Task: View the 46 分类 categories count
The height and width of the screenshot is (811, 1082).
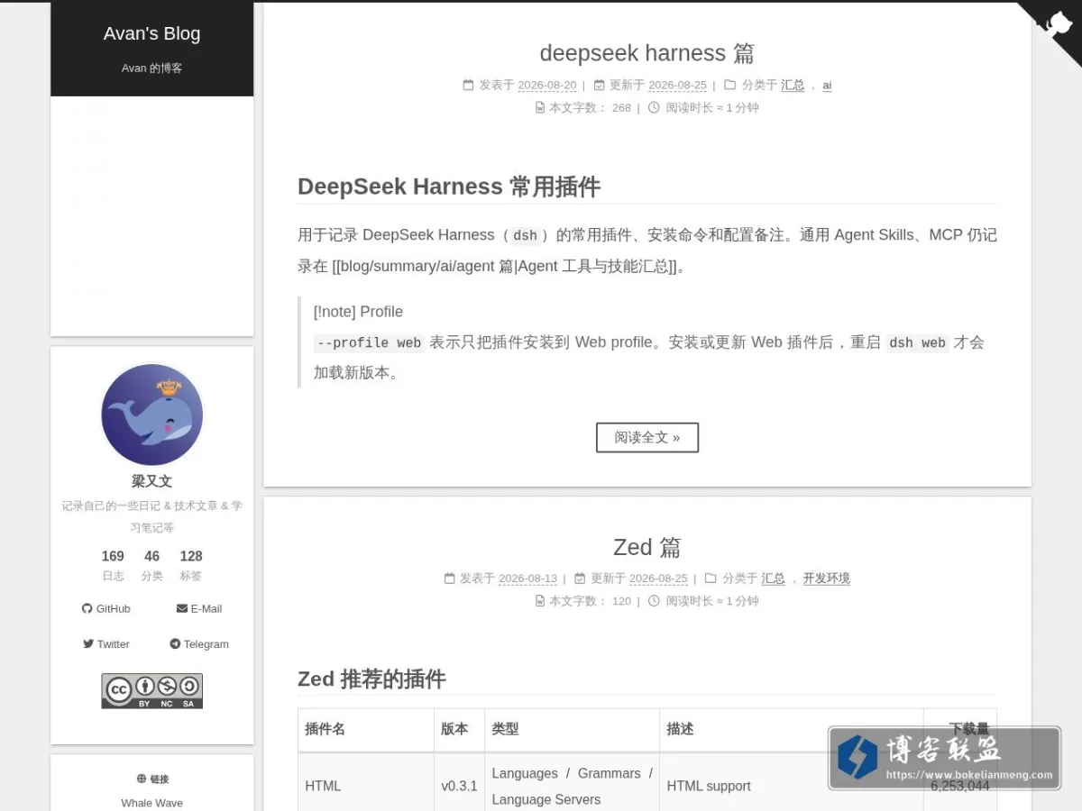Action: click(x=151, y=565)
